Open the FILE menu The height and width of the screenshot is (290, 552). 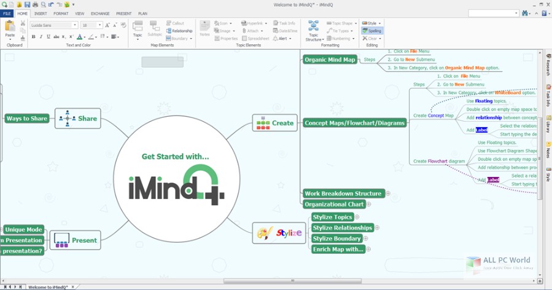7,14
